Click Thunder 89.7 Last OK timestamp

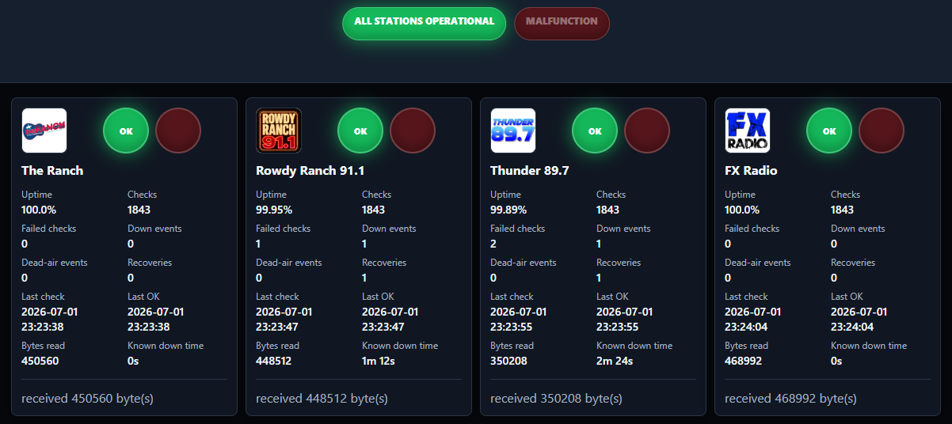tap(625, 319)
